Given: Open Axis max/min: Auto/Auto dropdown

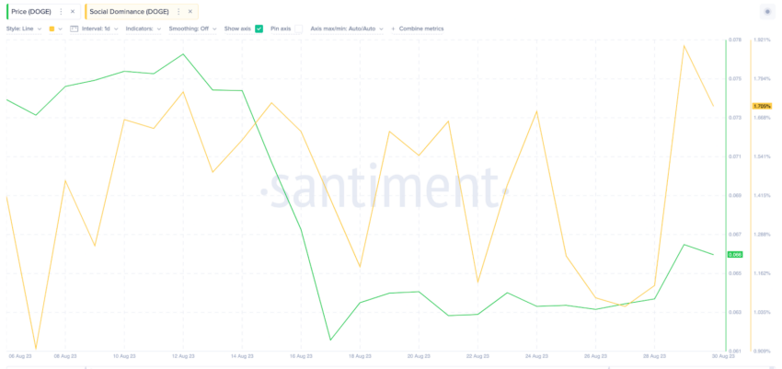Looking at the screenshot, I should coord(347,29).
